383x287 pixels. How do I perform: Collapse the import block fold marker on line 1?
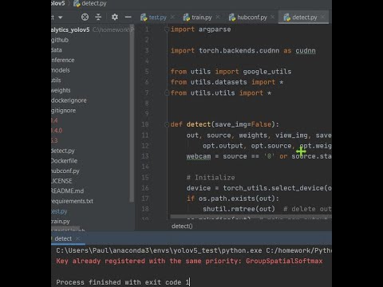(167, 29)
